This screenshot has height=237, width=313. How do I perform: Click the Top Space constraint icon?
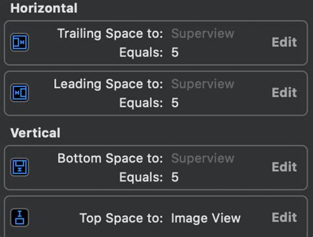point(20,217)
